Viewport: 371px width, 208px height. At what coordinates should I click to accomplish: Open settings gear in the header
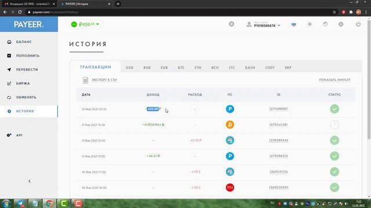341,24
